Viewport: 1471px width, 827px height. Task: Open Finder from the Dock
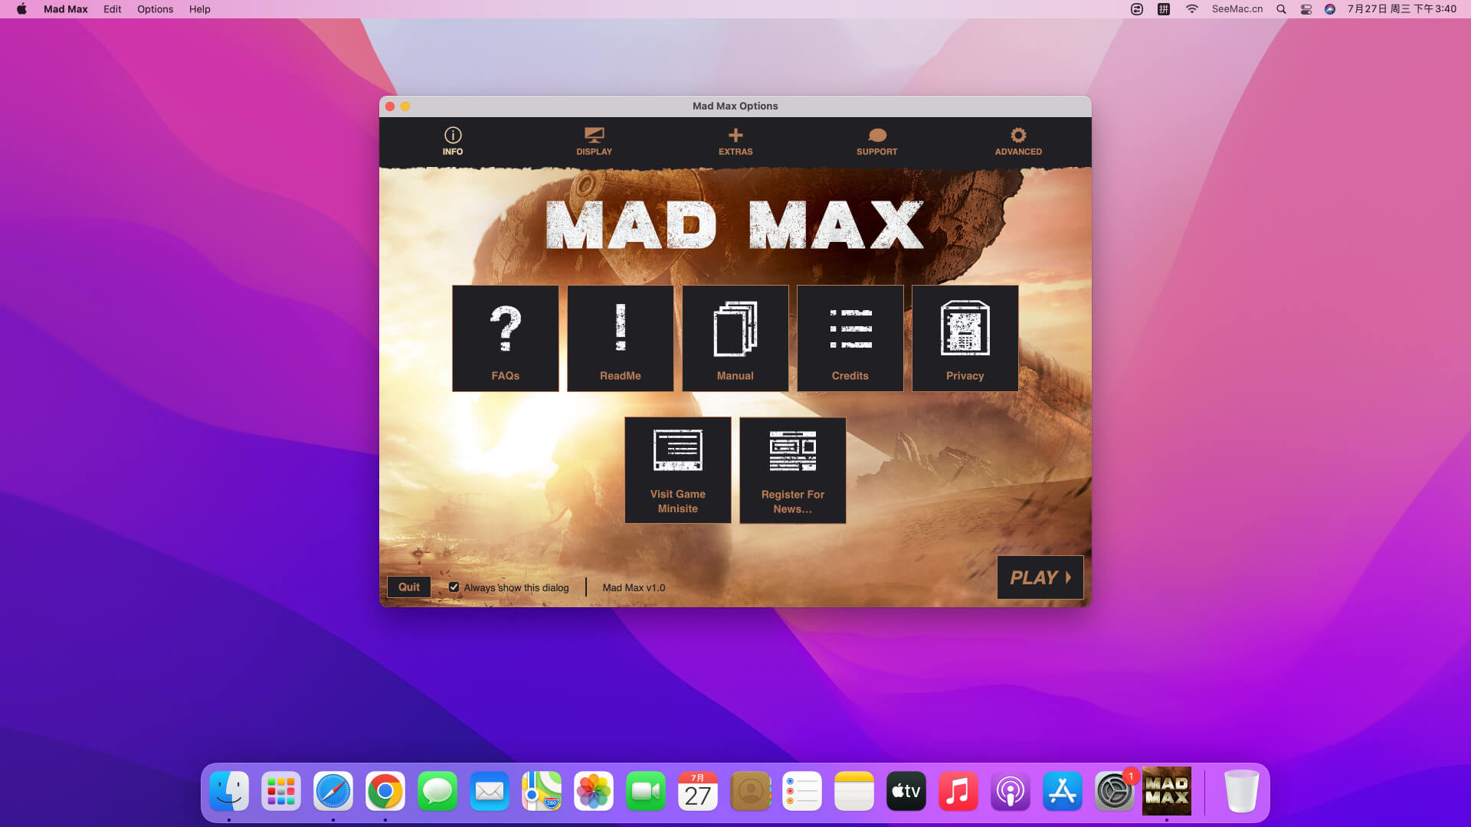click(x=229, y=792)
